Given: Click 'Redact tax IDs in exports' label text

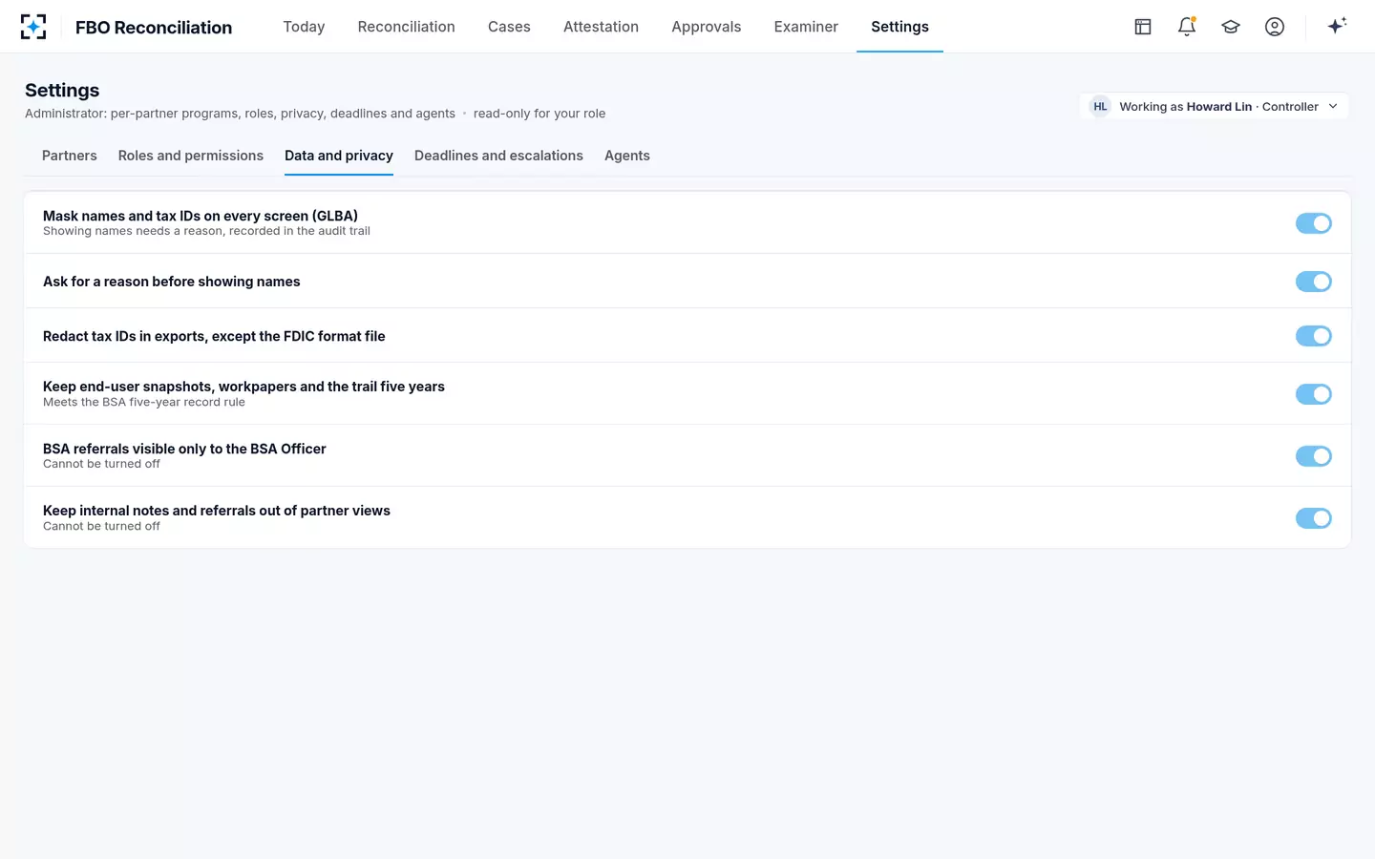Looking at the screenshot, I should (x=214, y=336).
